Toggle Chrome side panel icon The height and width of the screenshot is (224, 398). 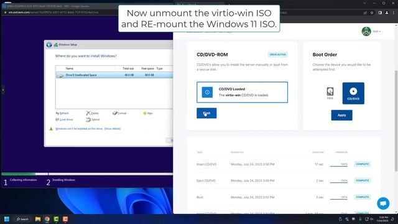[380, 12]
